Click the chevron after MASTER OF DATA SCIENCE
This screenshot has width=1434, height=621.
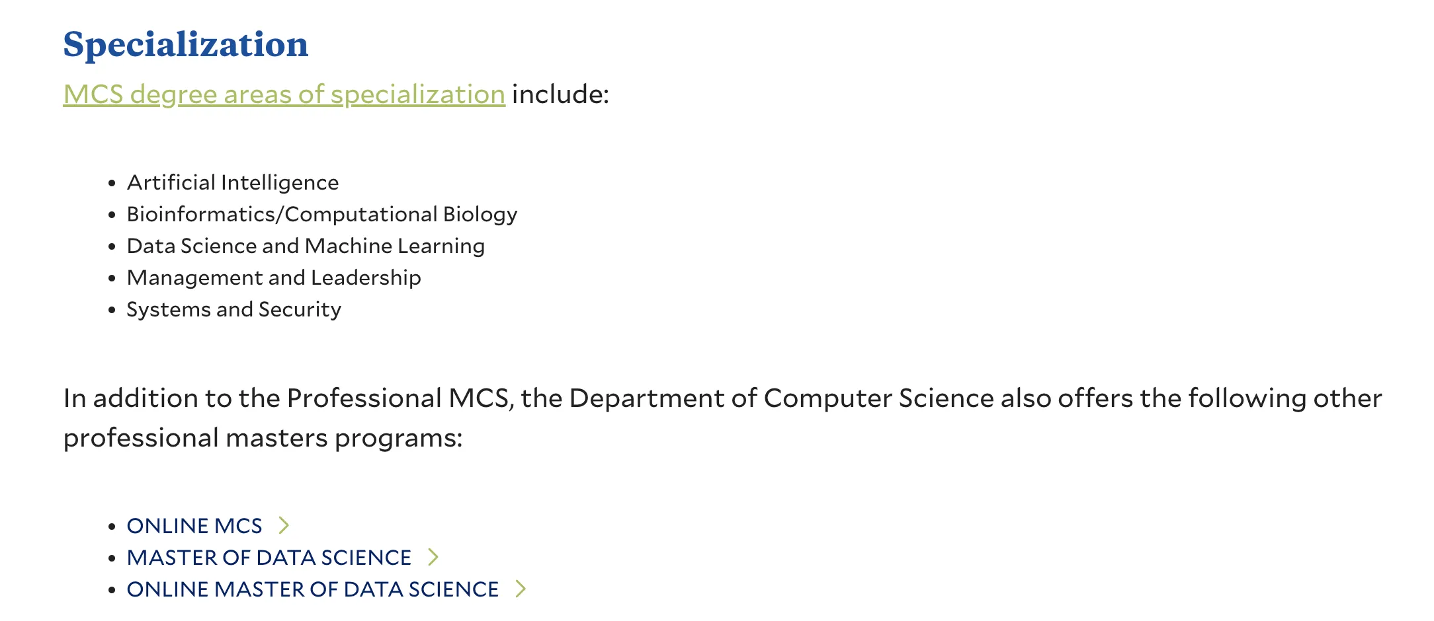433,557
